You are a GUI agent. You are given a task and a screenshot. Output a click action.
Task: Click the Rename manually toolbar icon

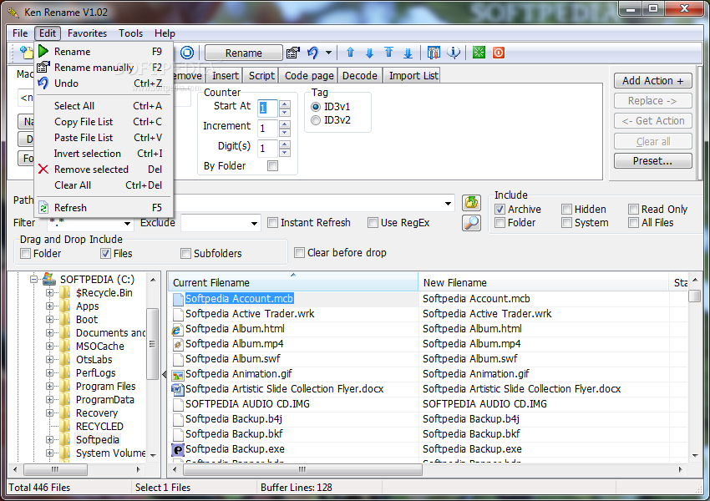[x=293, y=53]
